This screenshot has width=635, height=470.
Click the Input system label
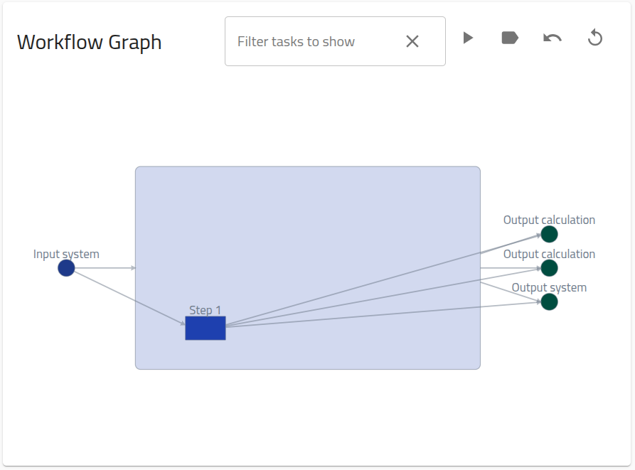click(x=66, y=254)
